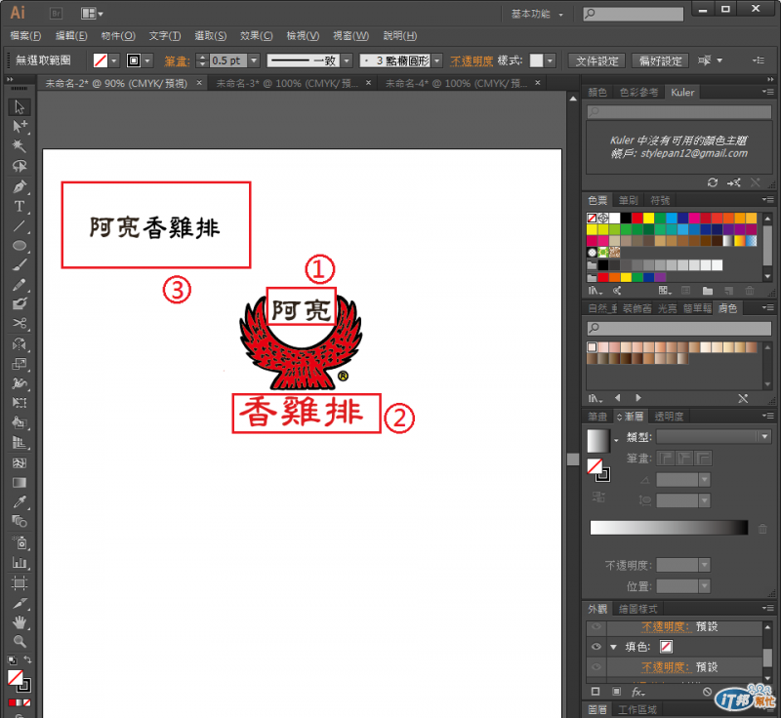The height and width of the screenshot is (718, 781).
Task: Select the red swatch in swatches panel
Action: point(637,218)
